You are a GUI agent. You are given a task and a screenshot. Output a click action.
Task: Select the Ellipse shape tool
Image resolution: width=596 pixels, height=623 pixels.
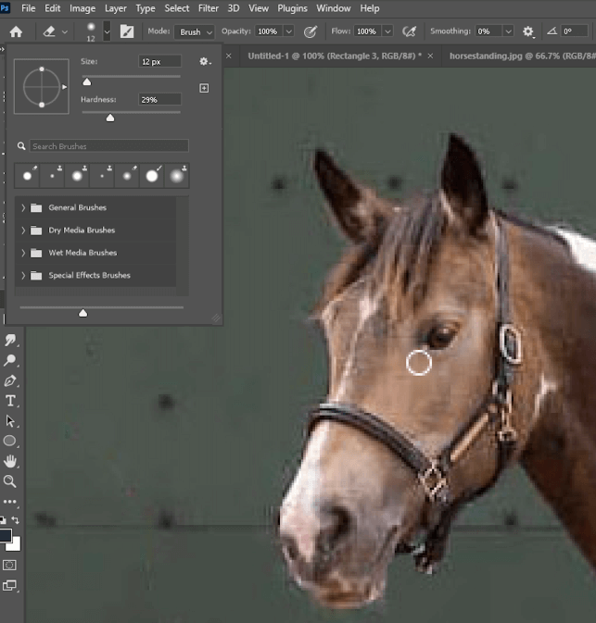click(10, 441)
